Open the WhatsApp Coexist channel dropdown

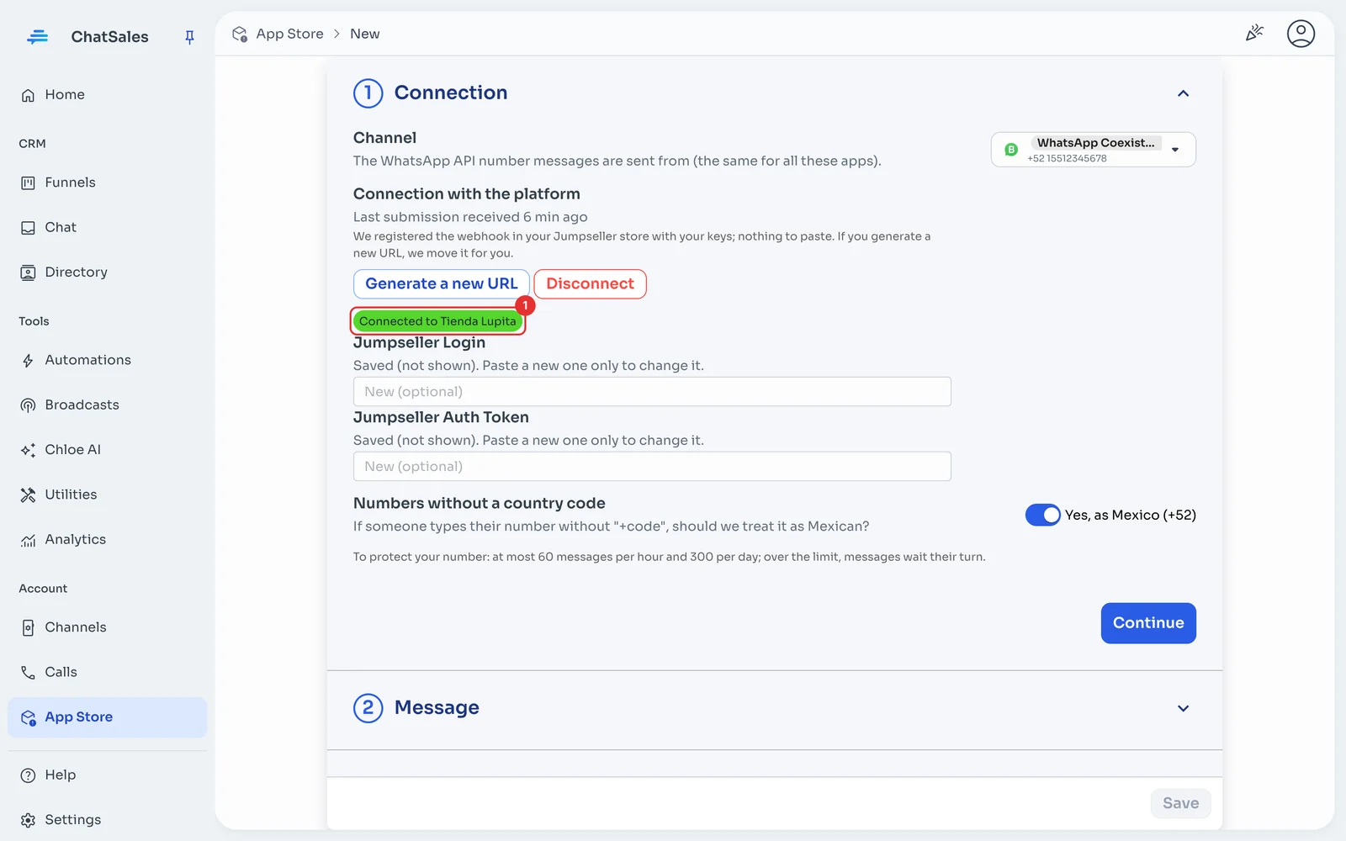1093,150
